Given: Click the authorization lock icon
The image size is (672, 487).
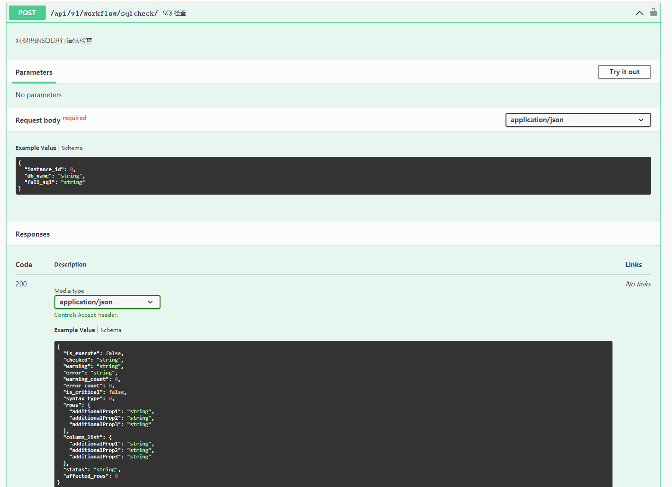Looking at the screenshot, I should pos(653,12).
